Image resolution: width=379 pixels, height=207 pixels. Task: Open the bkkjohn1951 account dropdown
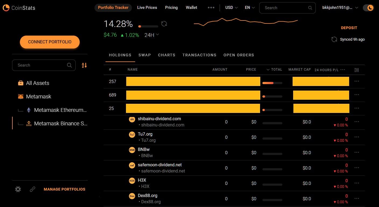pos(340,8)
